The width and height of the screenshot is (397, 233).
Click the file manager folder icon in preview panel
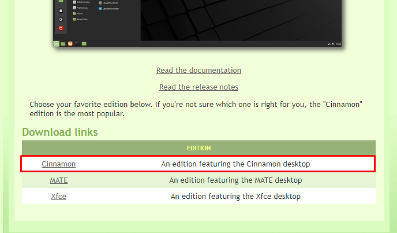(x=84, y=44)
